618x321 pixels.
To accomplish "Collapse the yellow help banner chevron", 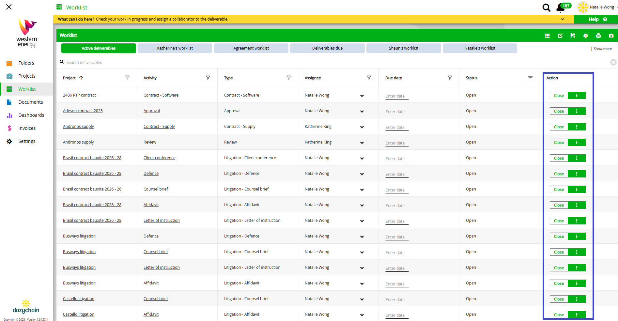I will (x=563, y=19).
